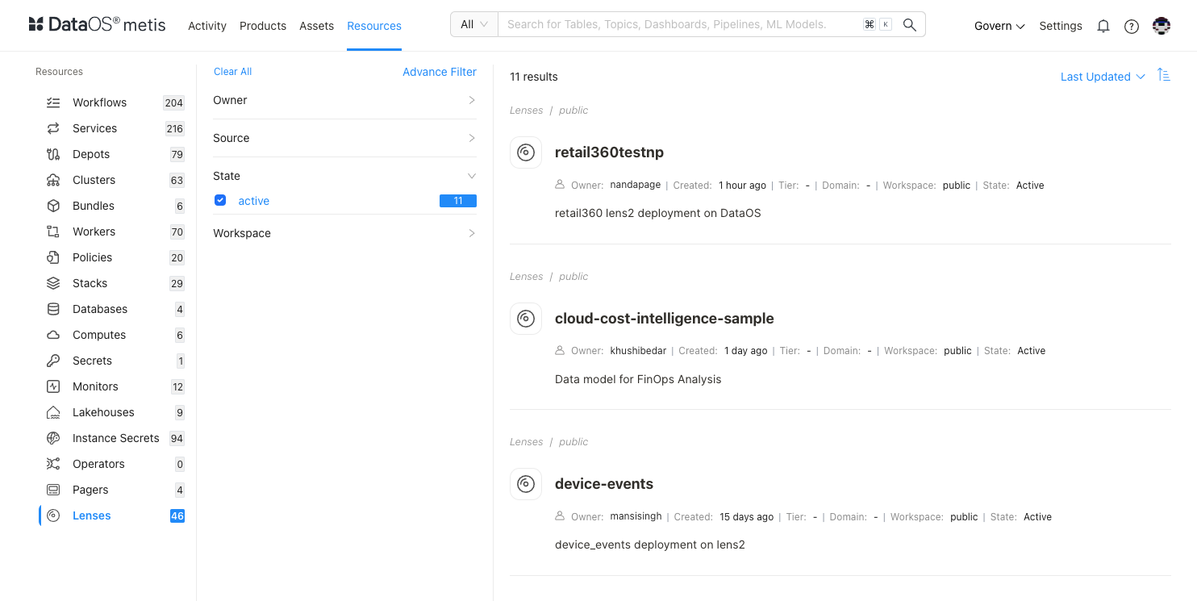Open the device-events lens title
This screenshot has height=601, width=1197.
[x=604, y=484]
